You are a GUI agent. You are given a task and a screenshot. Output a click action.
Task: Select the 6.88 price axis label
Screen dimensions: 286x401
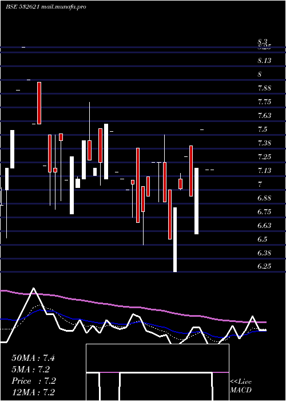click(264, 198)
